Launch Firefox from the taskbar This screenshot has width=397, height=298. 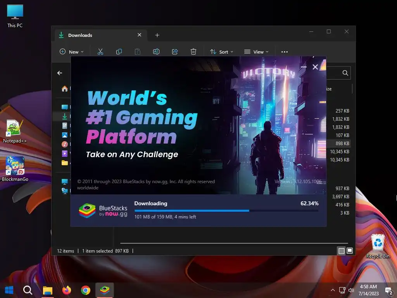click(x=67, y=290)
